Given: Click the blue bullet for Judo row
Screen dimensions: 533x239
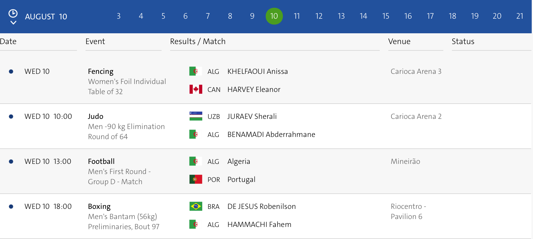Looking at the screenshot, I should 11,117.
